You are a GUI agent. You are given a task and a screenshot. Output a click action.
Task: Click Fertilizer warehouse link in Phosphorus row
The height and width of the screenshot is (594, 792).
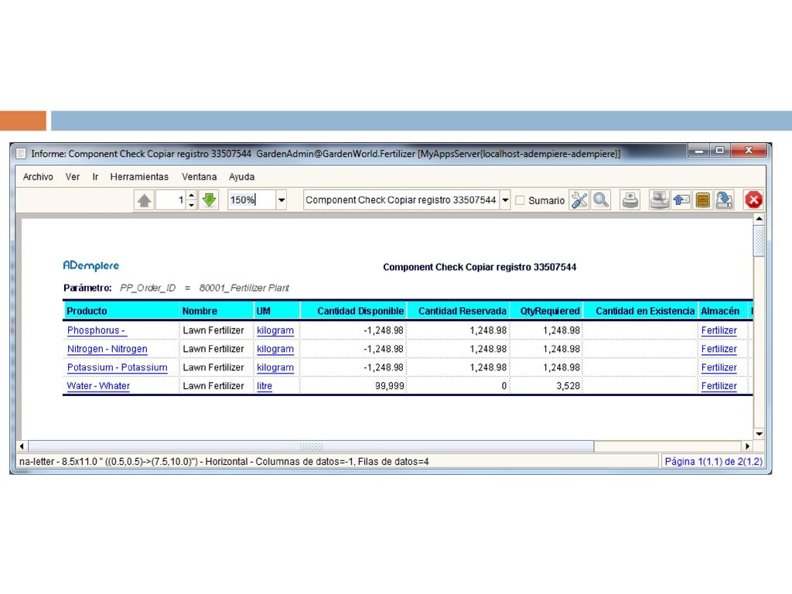pyautogui.click(x=719, y=330)
